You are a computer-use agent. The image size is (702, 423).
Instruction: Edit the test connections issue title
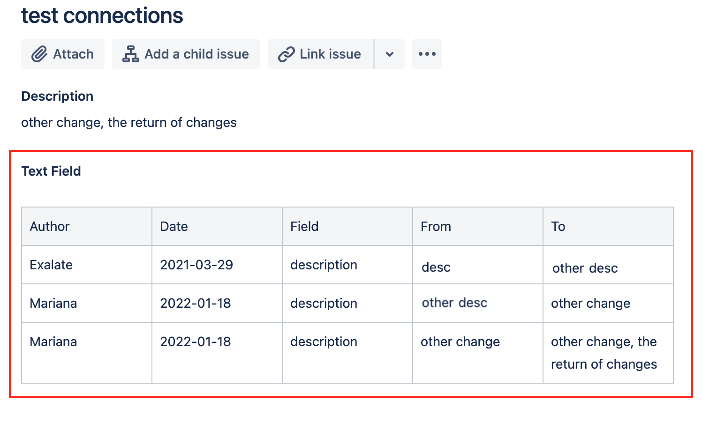pos(102,15)
